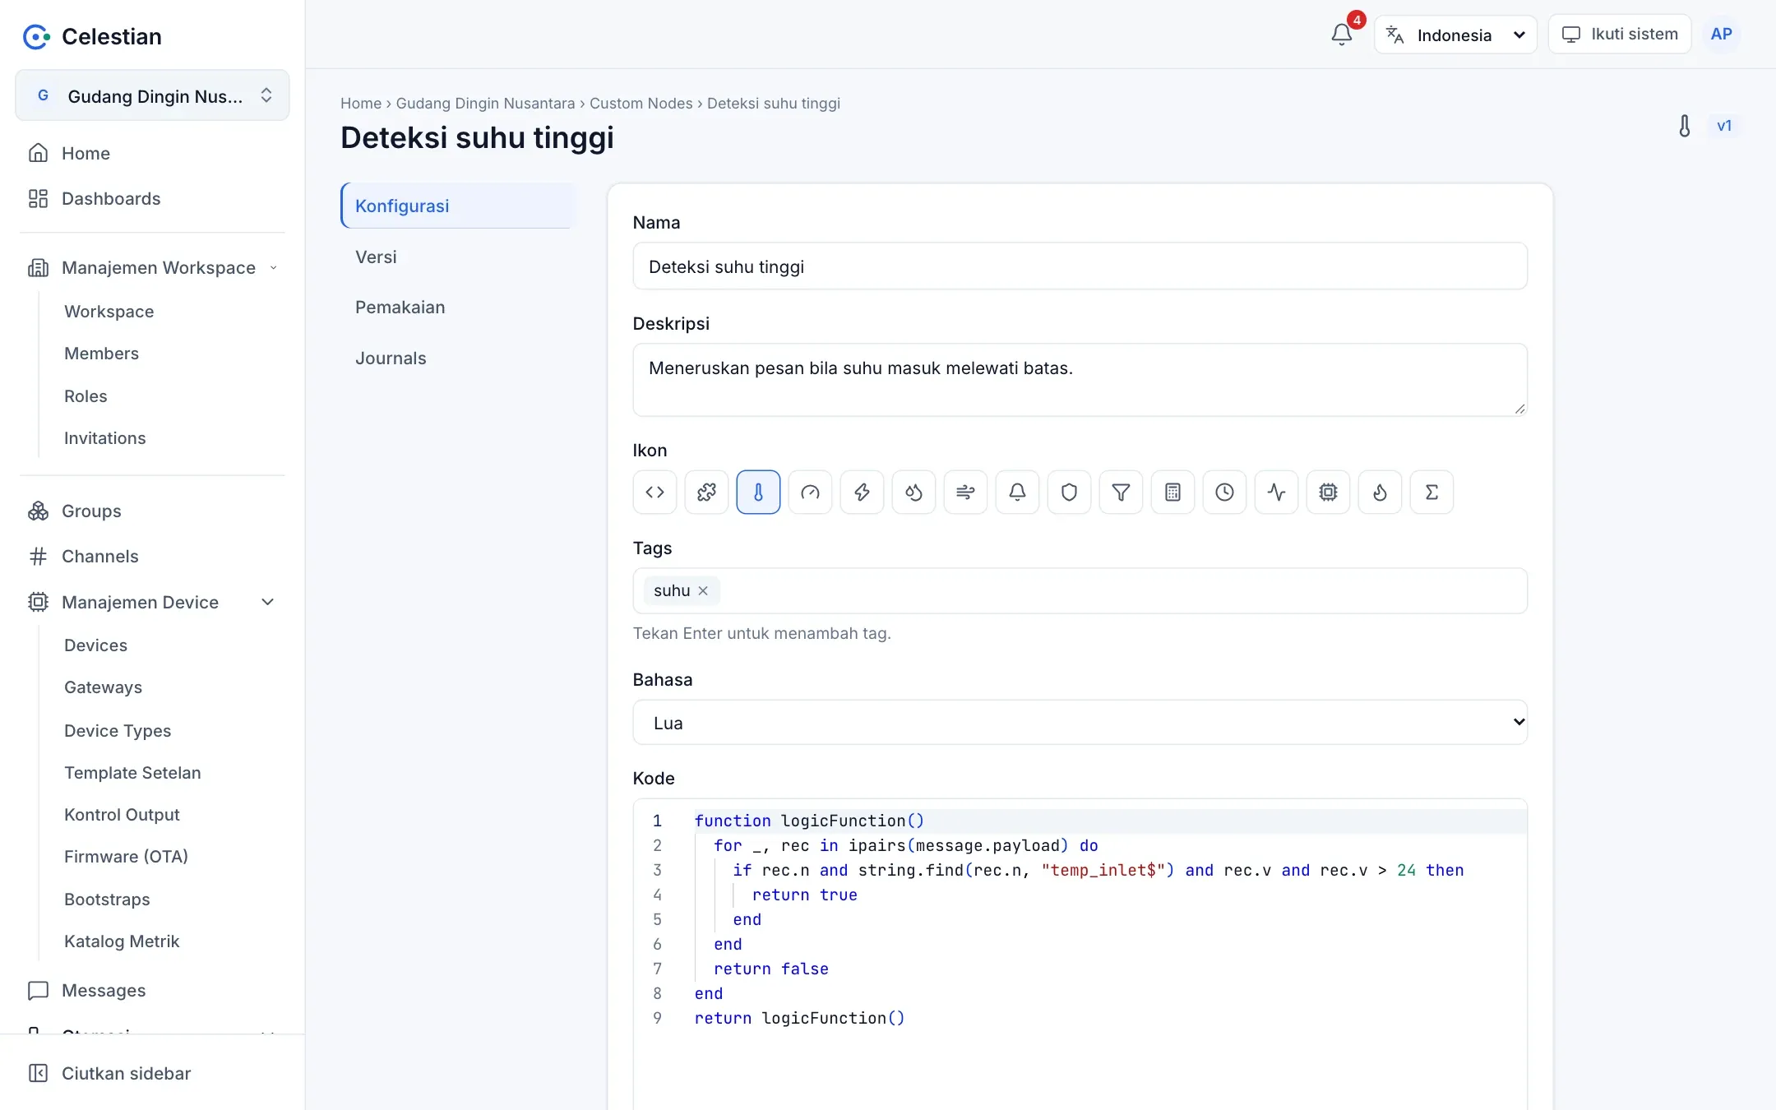
Task: Select the thermometer icon option
Action: click(x=758, y=493)
